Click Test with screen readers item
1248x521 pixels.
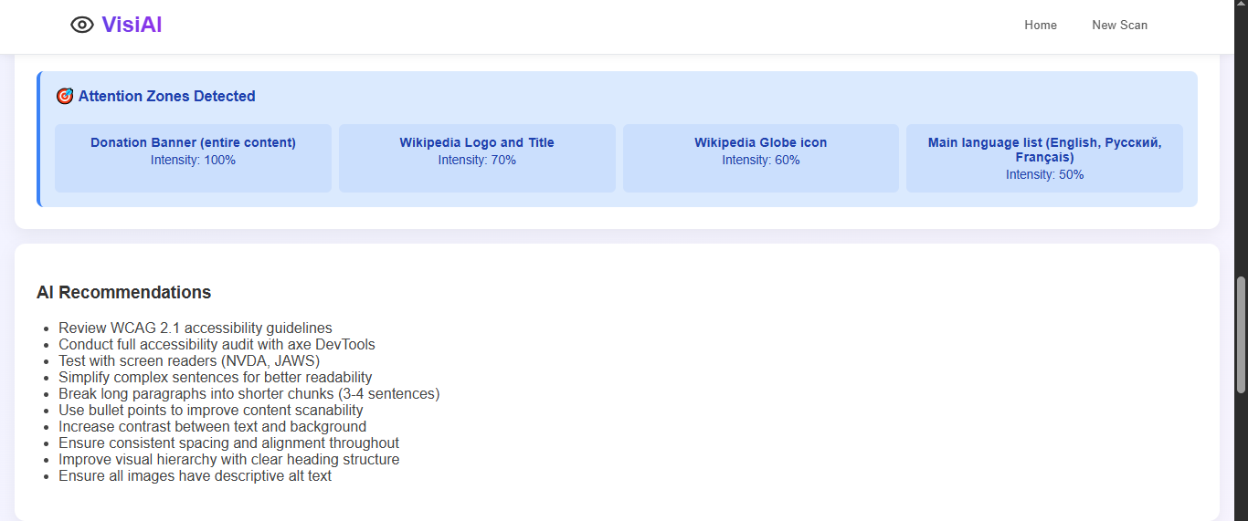[189, 360]
